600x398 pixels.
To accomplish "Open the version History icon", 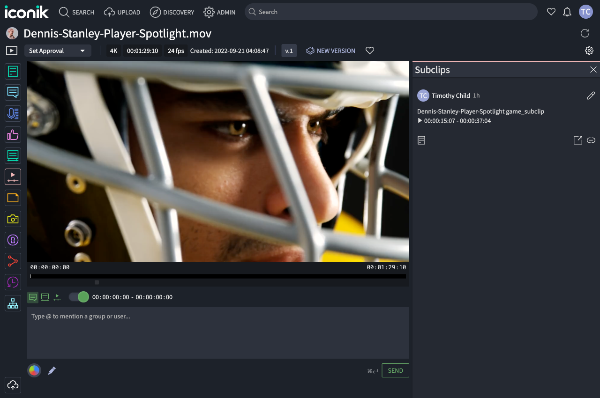I will pyautogui.click(x=13, y=282).
